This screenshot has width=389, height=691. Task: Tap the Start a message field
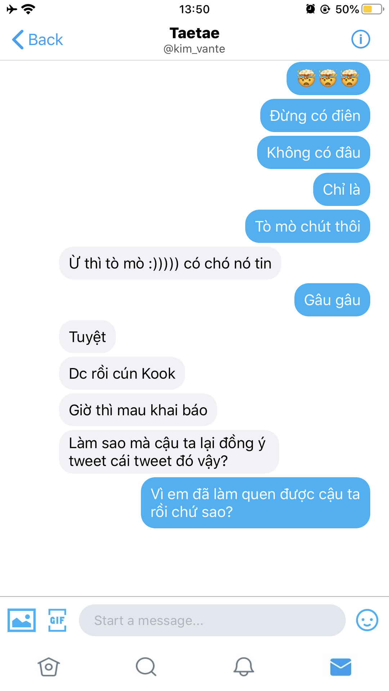pyautogui.click(x=212, y=620)
